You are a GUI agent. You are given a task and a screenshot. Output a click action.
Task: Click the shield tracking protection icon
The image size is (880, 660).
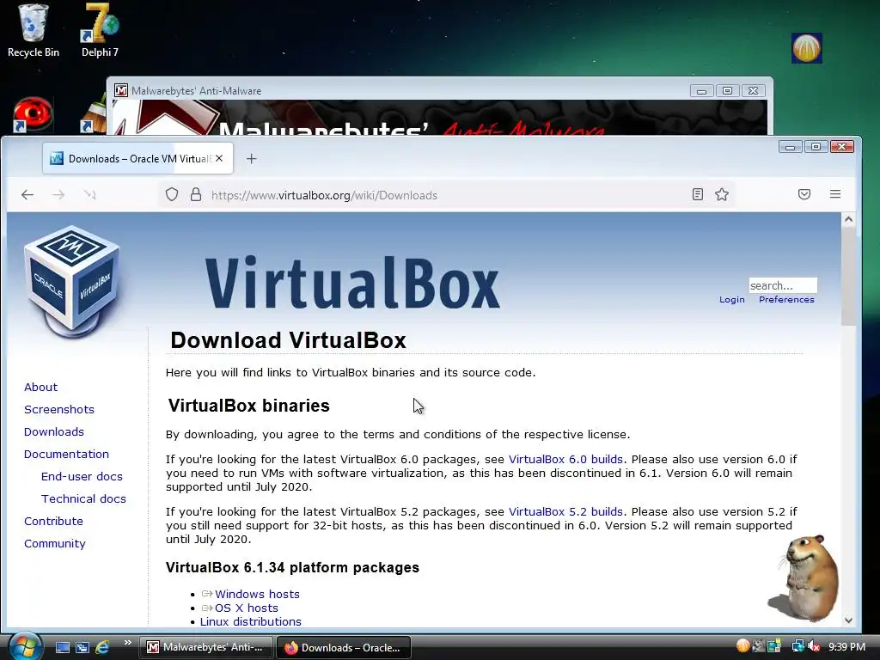tap(172, 195)
